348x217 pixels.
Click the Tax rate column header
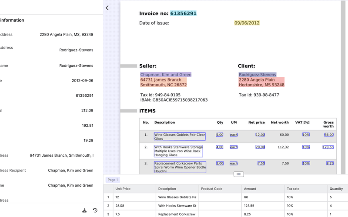[306, 189]
